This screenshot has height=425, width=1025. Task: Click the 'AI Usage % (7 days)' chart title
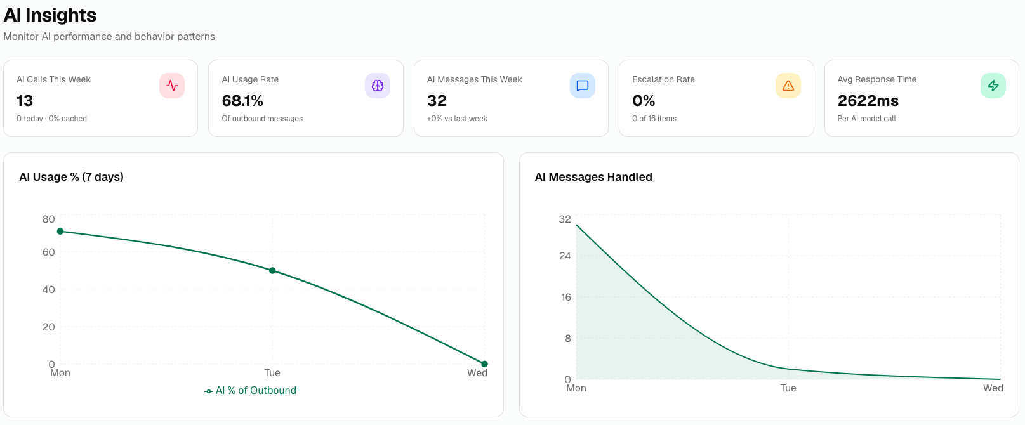(x=71, y=177)
